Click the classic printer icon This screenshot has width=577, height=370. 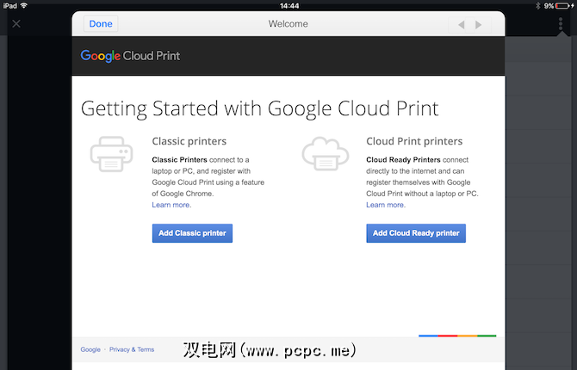[111, 154]
